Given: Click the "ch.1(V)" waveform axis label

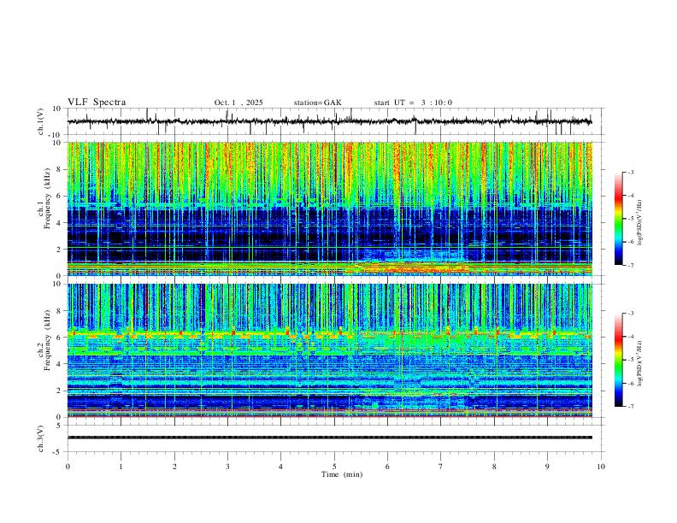Looking at the screenshot, I should coord(41,121).
